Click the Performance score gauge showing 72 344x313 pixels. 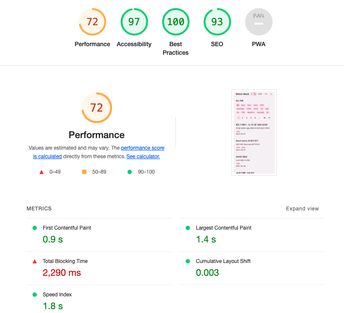[92, 22]
